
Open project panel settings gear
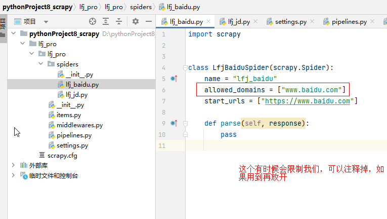135,21
